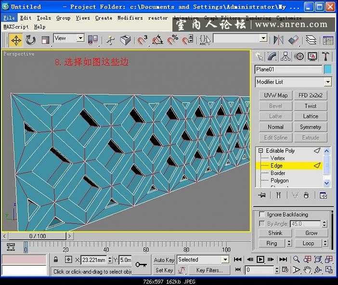Viewport: 338px width, 285px height.
Task: Open the View coordinate system dropdown
Action: (80, 38)
